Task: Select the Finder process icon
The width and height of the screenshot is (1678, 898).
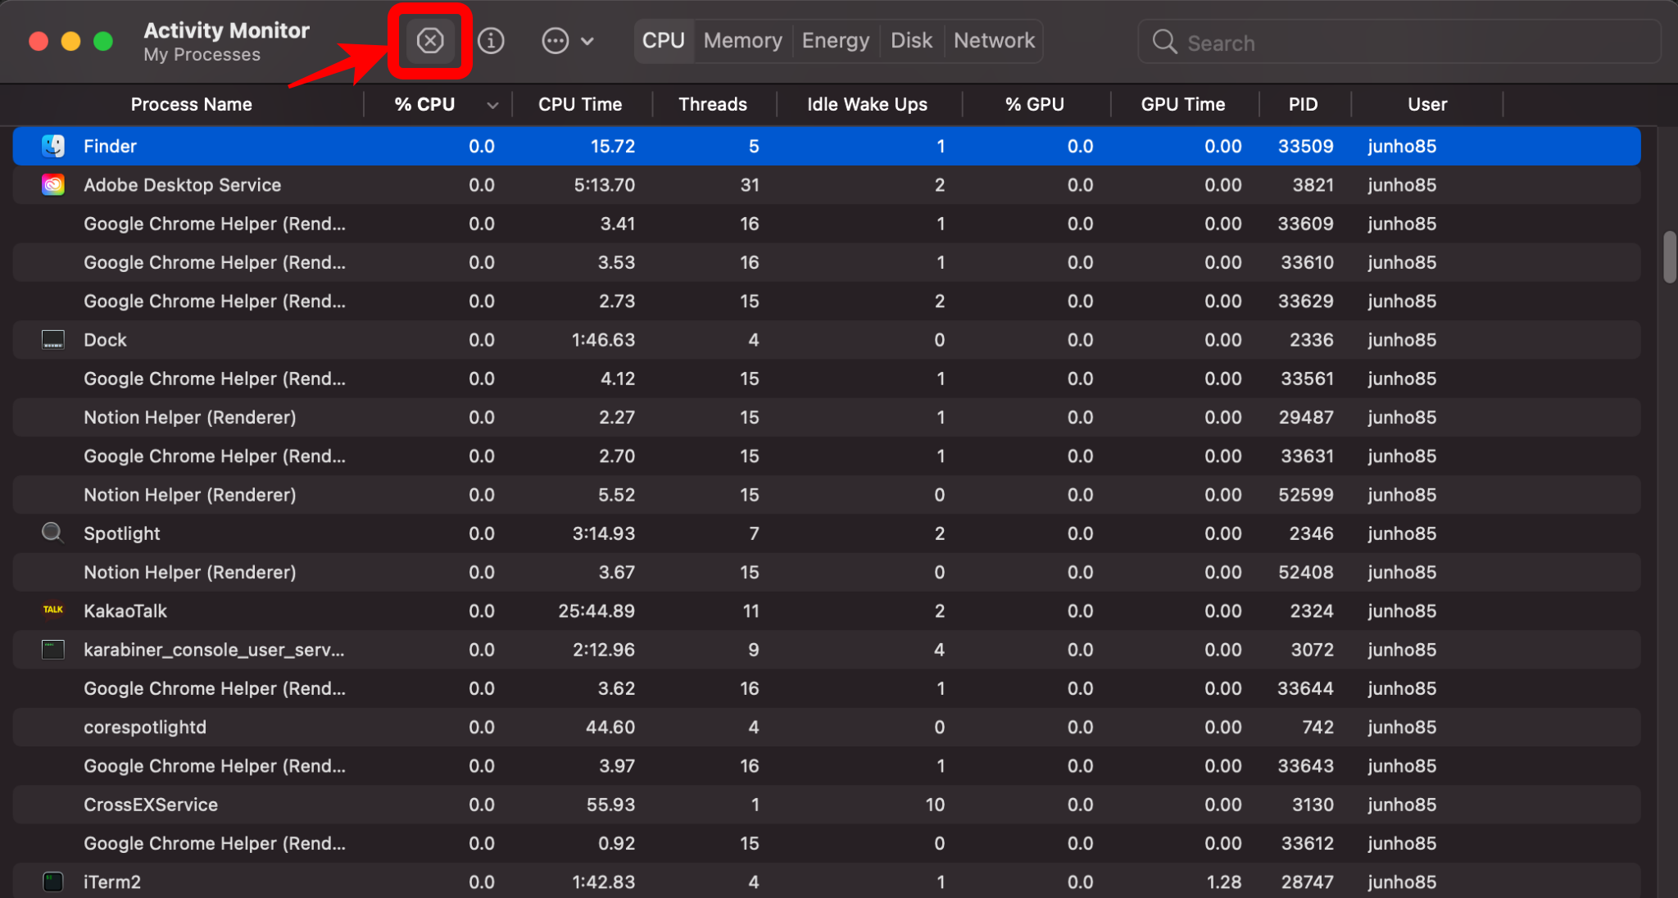Action: point(53,146)
